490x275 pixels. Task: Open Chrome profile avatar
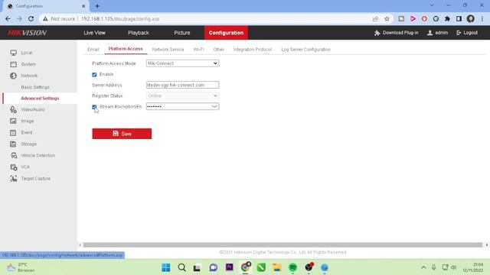click(x=470, y=18)
